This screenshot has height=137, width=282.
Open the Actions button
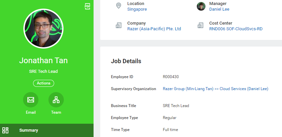(43, 83)
